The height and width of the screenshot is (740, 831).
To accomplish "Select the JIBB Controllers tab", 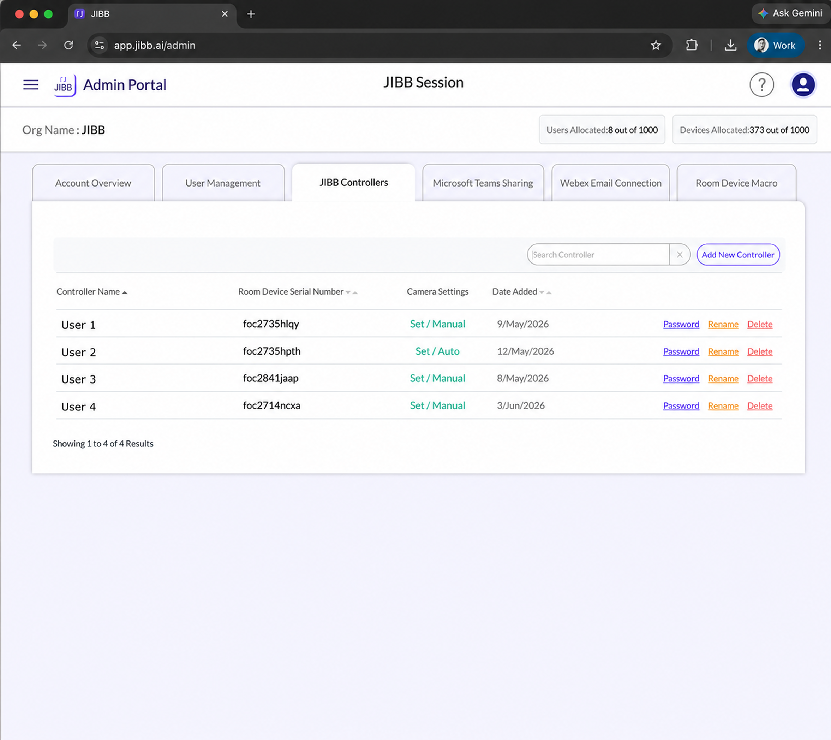I will (353, 183).
